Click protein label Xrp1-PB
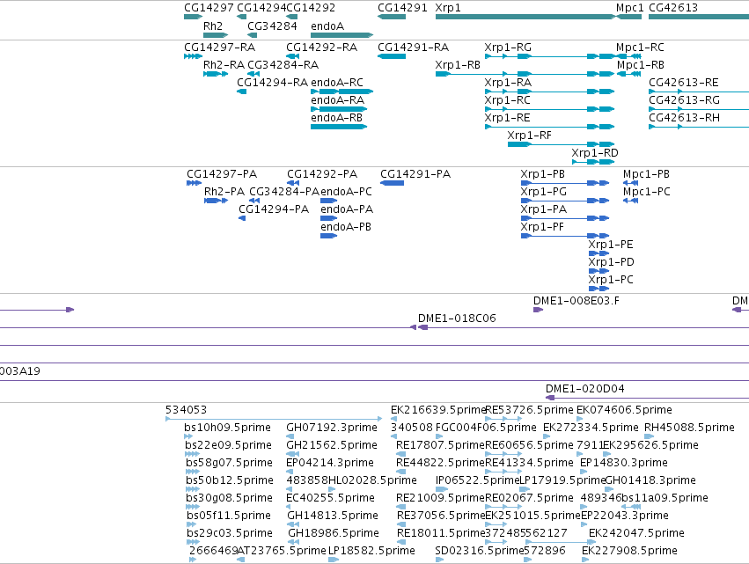The image size is (749, 564). pyautogui.click(x=543, y=174)
